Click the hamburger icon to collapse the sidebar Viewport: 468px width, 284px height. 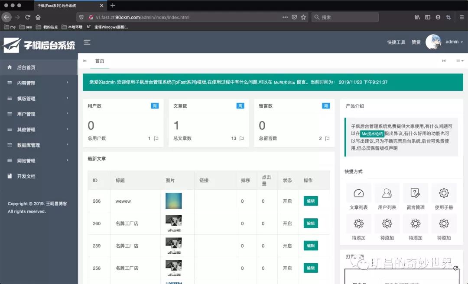point(87,42)
